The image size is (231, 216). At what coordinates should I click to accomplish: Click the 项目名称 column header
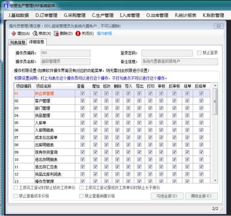click(55, 86)
